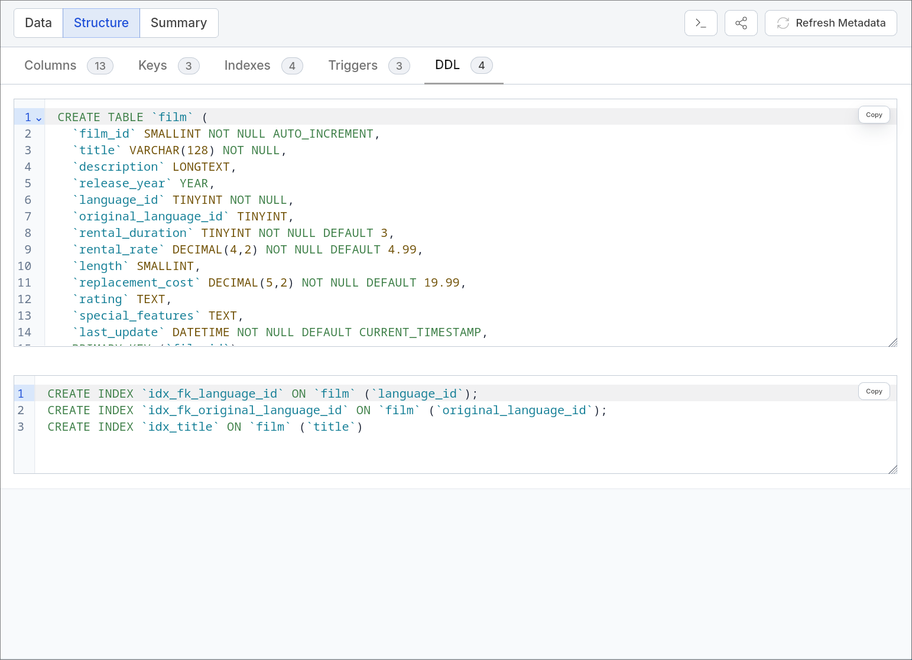Image resolution: width=912 pixels, height=660 pixels.
Task: Copy the CREATE TABLE film statement
Action: click(874, 115)
